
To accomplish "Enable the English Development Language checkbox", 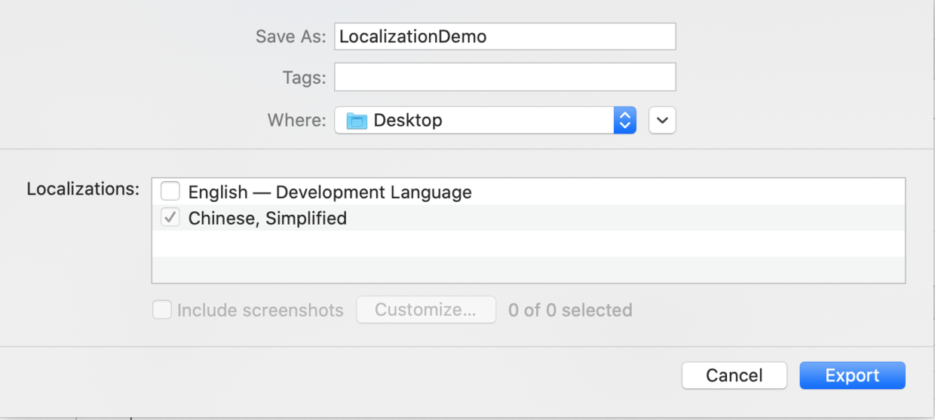I will (x=170, y=192).
